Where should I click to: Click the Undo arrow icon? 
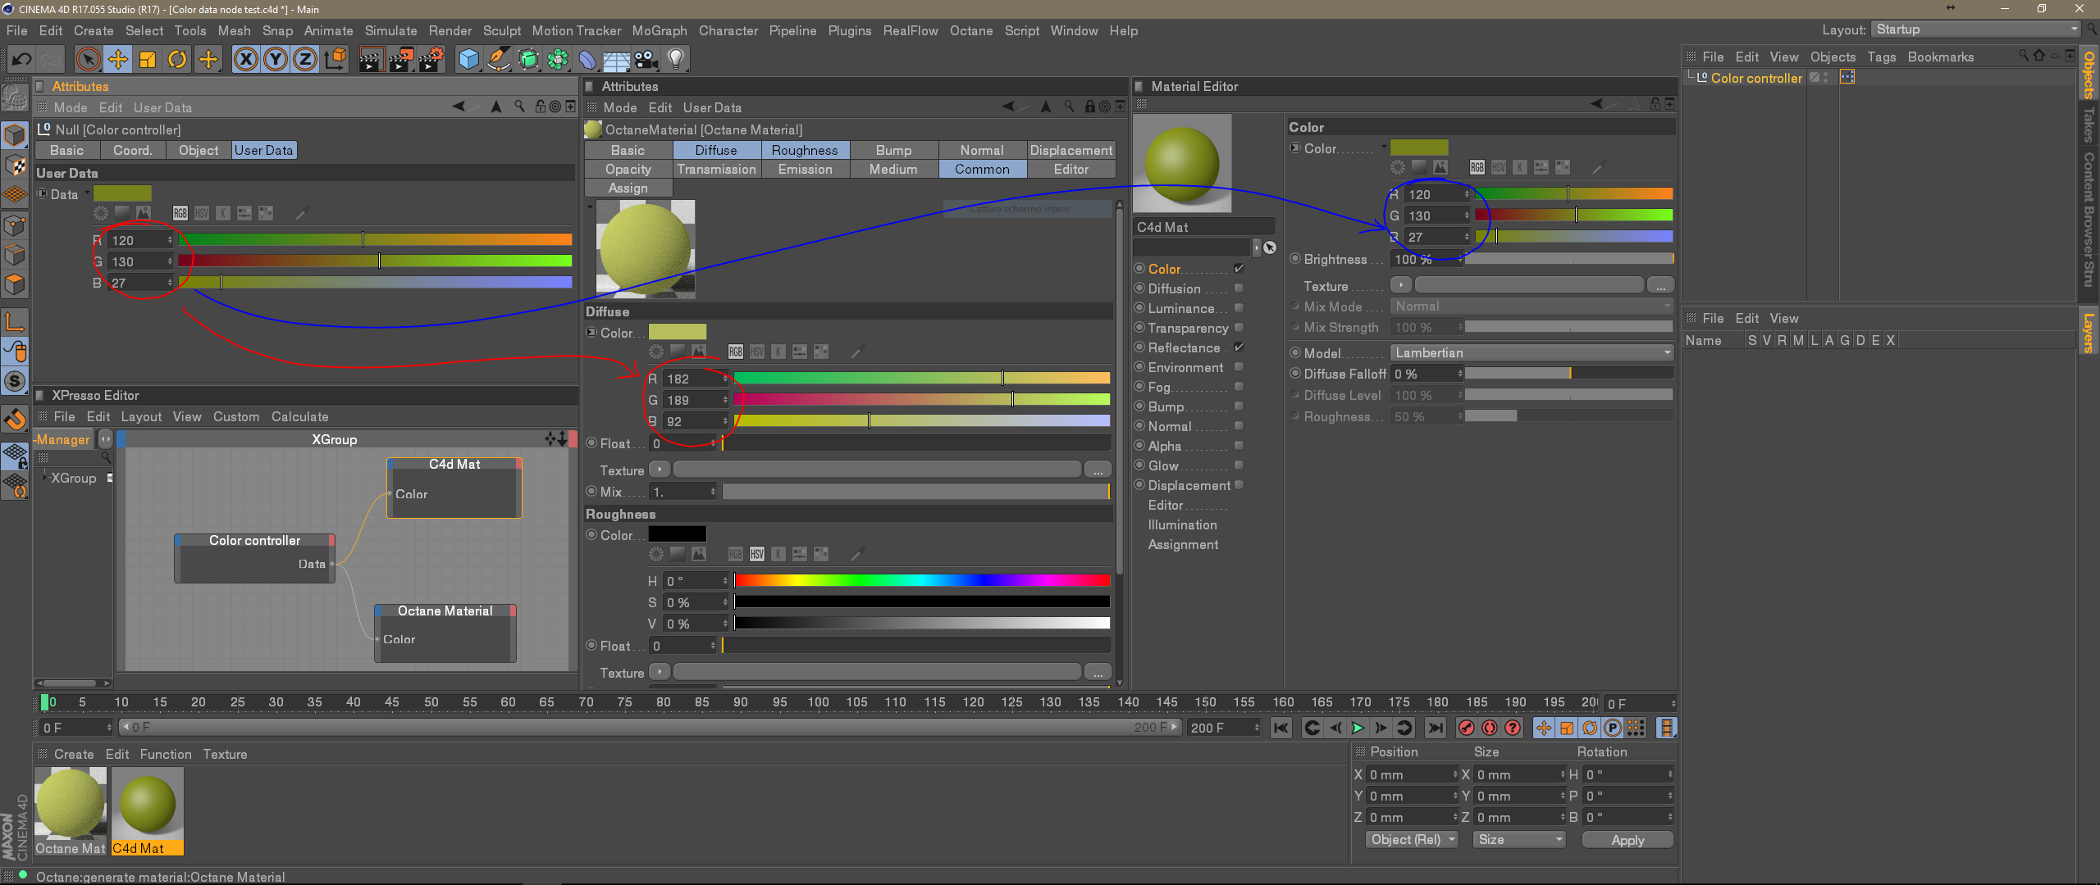pos(22,59)
